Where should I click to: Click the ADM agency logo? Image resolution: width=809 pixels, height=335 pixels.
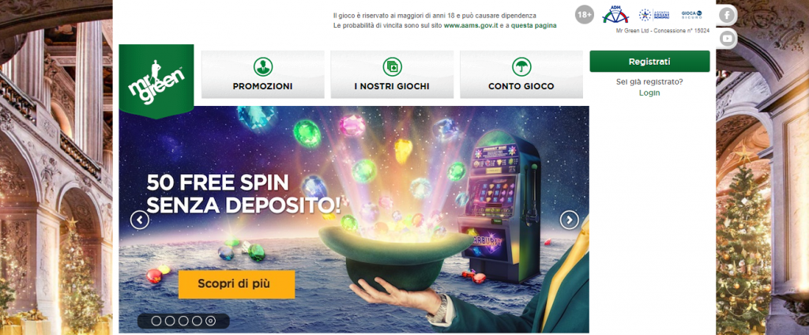pyautogui.click(x=615, y=14)
